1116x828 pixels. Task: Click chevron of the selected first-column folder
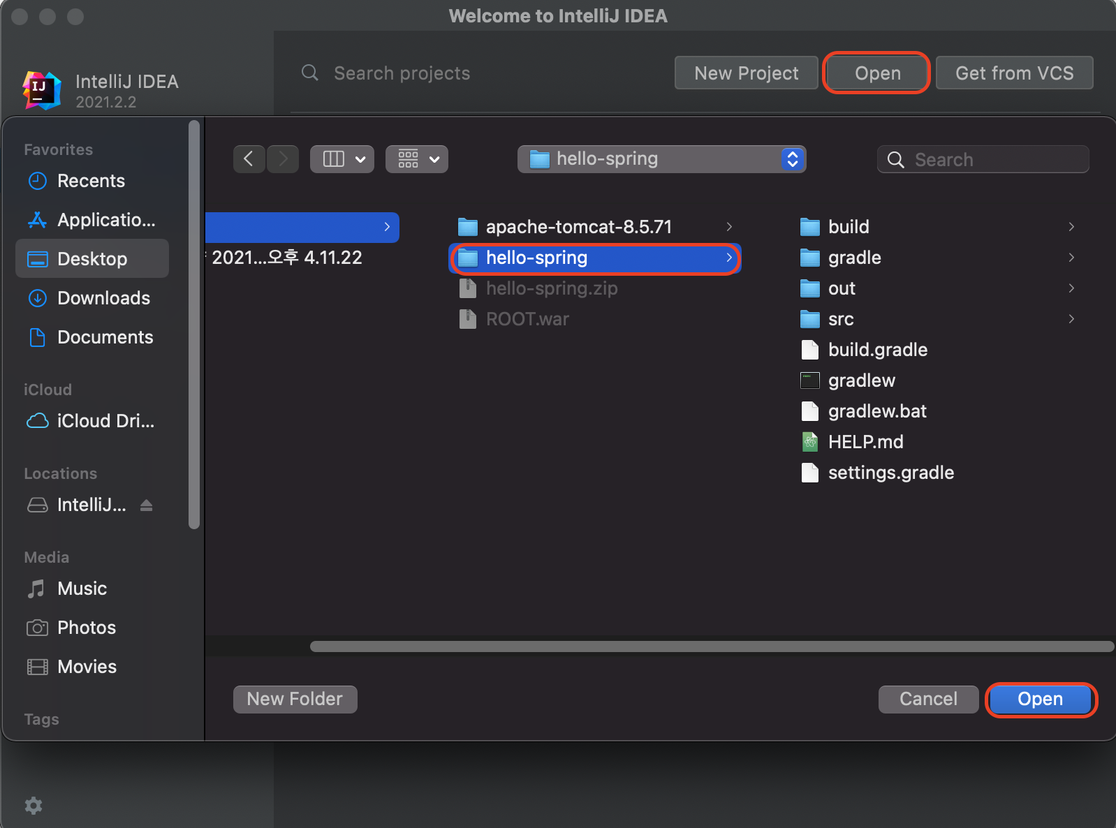[387, 227]
